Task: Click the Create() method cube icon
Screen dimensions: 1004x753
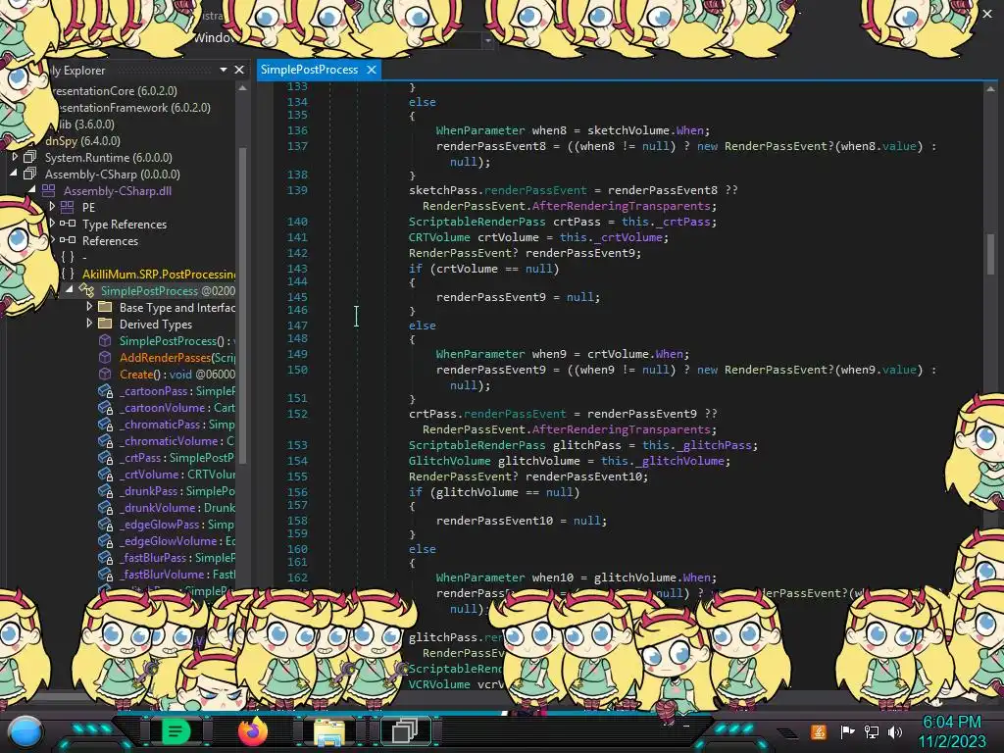Action: (105, 375)
